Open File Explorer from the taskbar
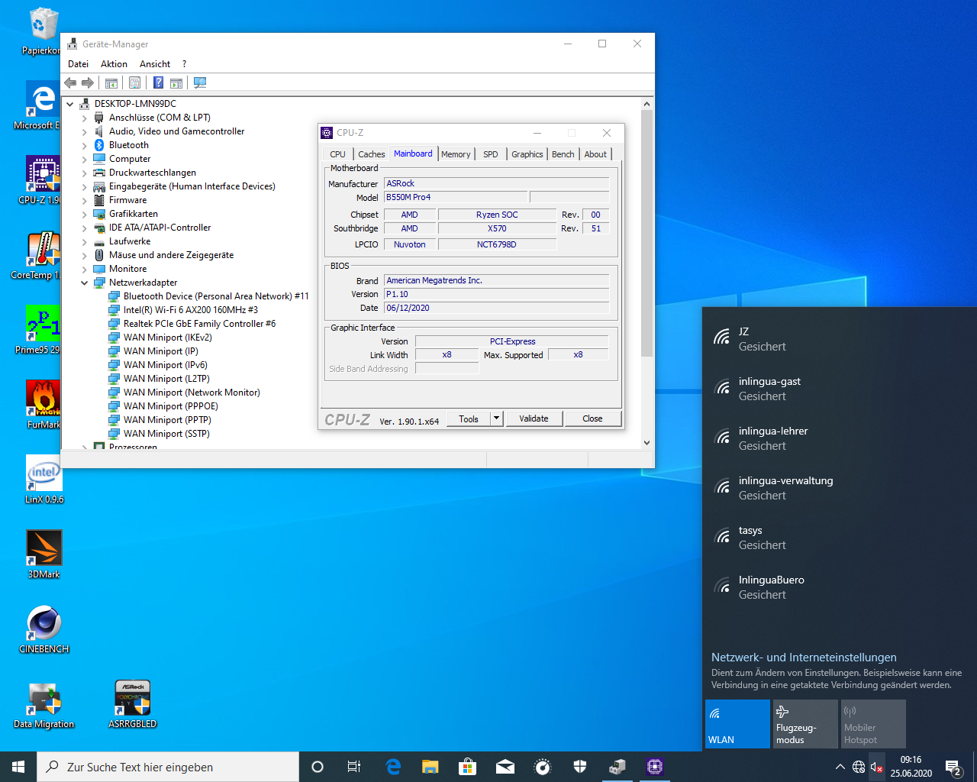 pos(430,767)
